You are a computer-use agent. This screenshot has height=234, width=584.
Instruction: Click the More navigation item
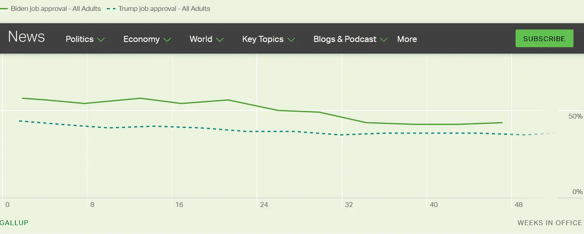[407, 39]
